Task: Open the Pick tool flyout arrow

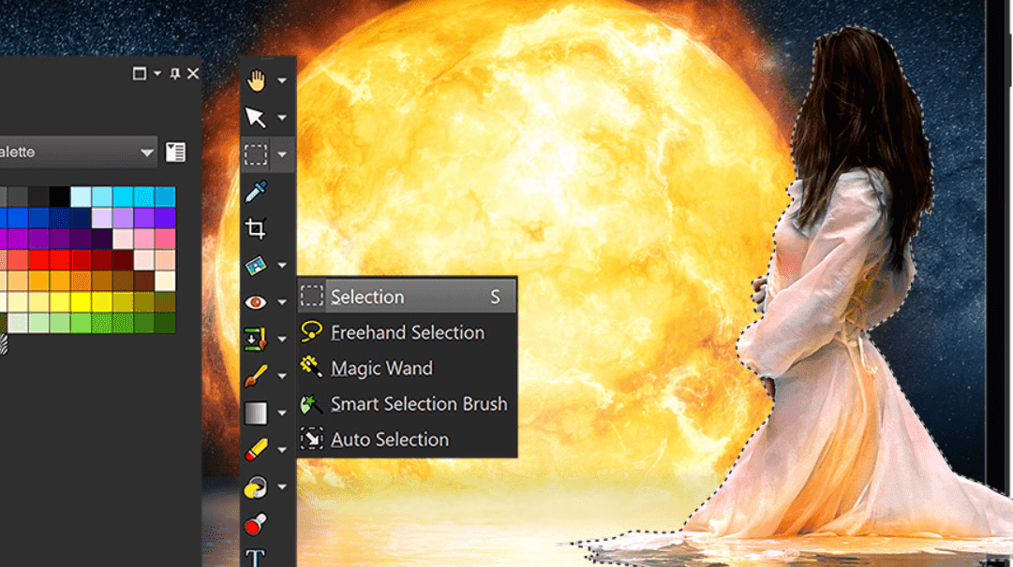Action: (282, 118)
